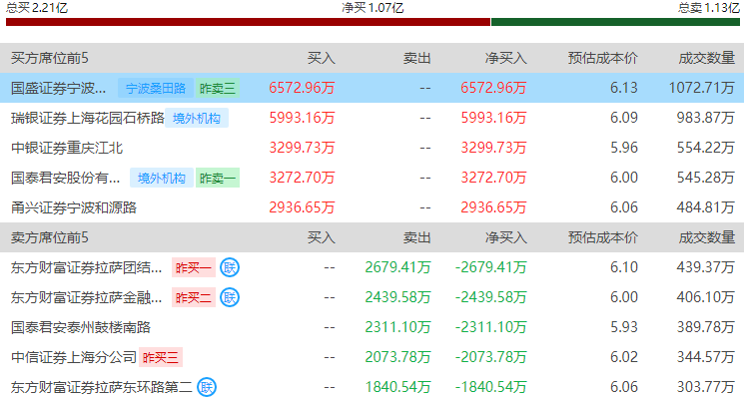Click estimated cost 5.96
Viewport: 744px width, 400px height.
(x=623, y=148)
